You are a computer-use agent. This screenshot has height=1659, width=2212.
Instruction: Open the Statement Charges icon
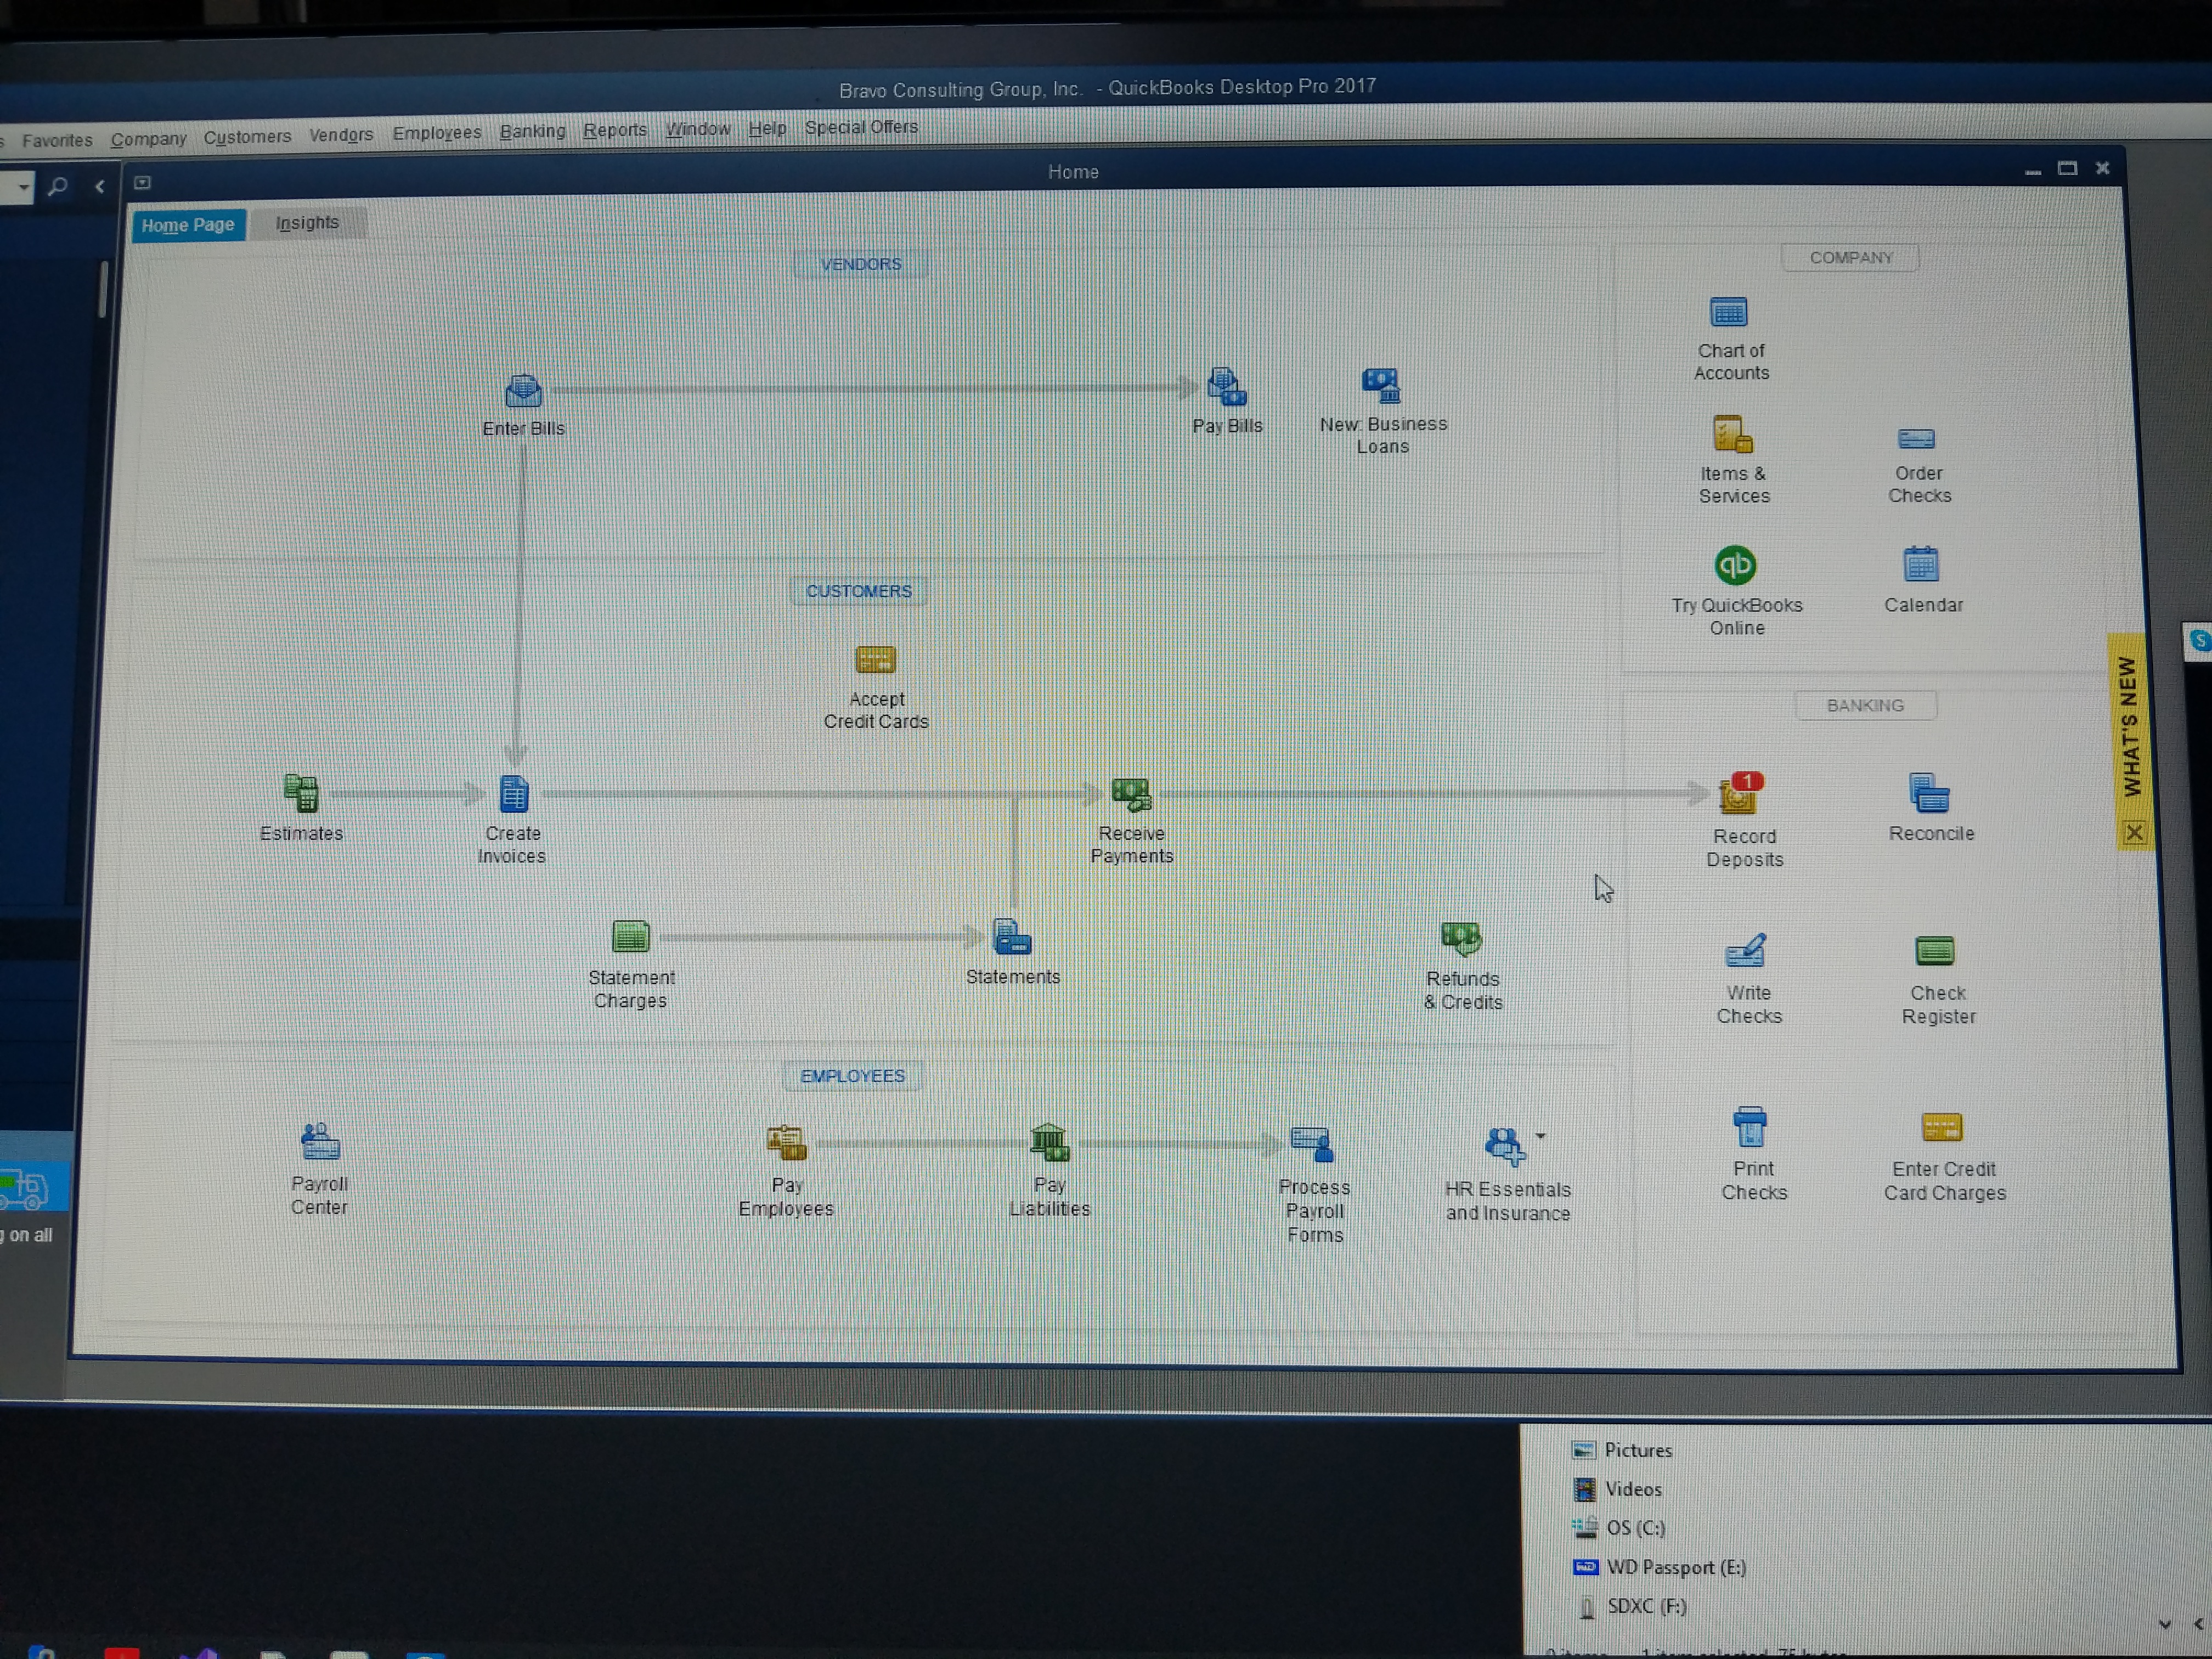point(630,937)
